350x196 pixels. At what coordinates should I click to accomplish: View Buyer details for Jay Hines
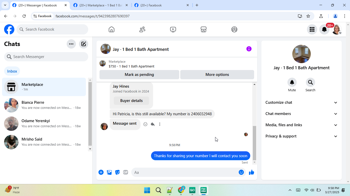[131, 101]
